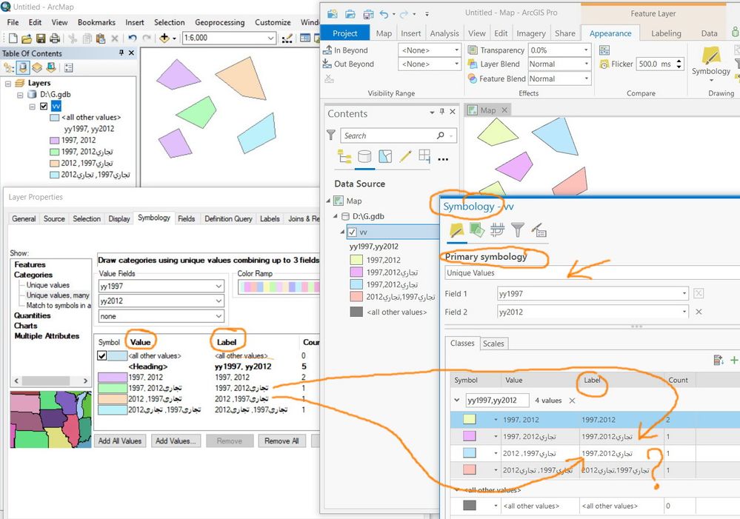The width and height of the screenshot is (740, 519).
Task: Click Flicker icon in Compare group
Action: point(604,64)
